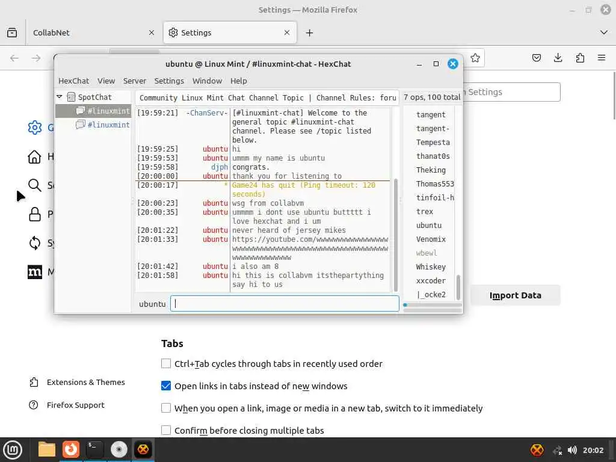Enable switch to new tab immediately checkbox
616x462 pixels.
tap(166, 408)
